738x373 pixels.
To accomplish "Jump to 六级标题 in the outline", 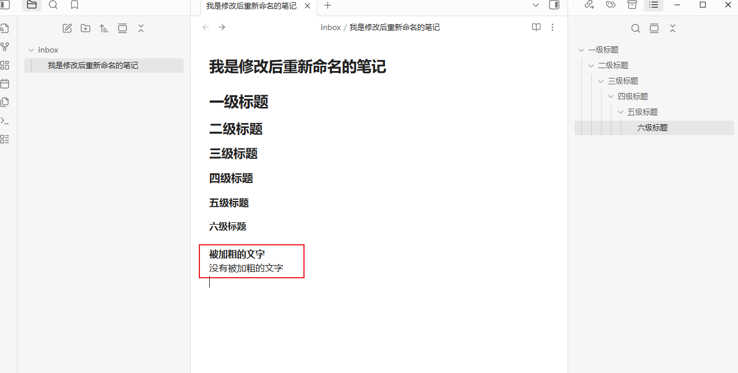I will pyautogui.click(x=652, y=128).
